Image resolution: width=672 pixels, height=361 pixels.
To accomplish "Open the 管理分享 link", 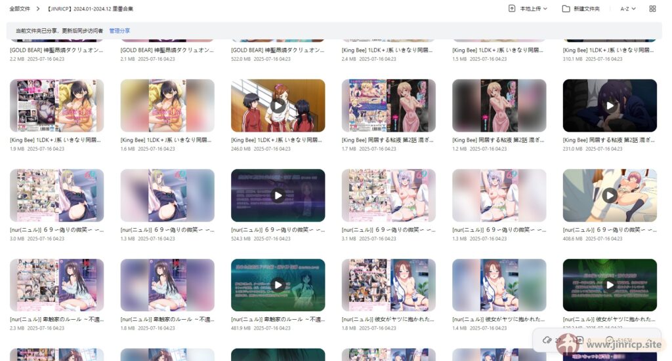I will [x=119, y=31].
